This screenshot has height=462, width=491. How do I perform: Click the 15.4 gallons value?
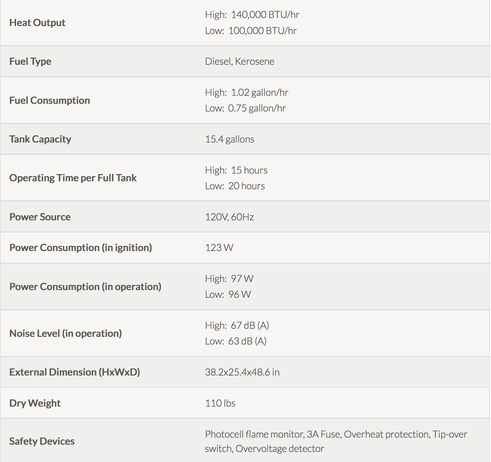229,139
